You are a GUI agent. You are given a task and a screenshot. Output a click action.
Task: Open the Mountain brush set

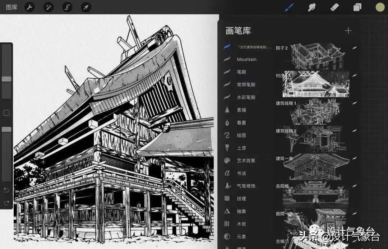pyautogui.click(x=246, y=59)
